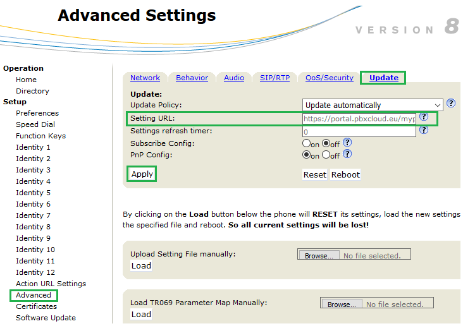Image resolution: width=463 pixels, height=326 pixels.
Task: Click help icon for Settings refresh timer
Action: (x=424, y=130)
